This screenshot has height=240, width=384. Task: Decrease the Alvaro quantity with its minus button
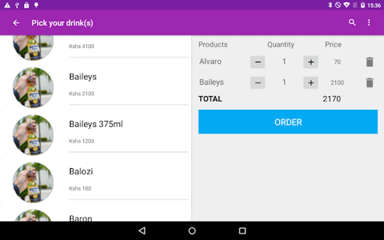pos(258,62)
